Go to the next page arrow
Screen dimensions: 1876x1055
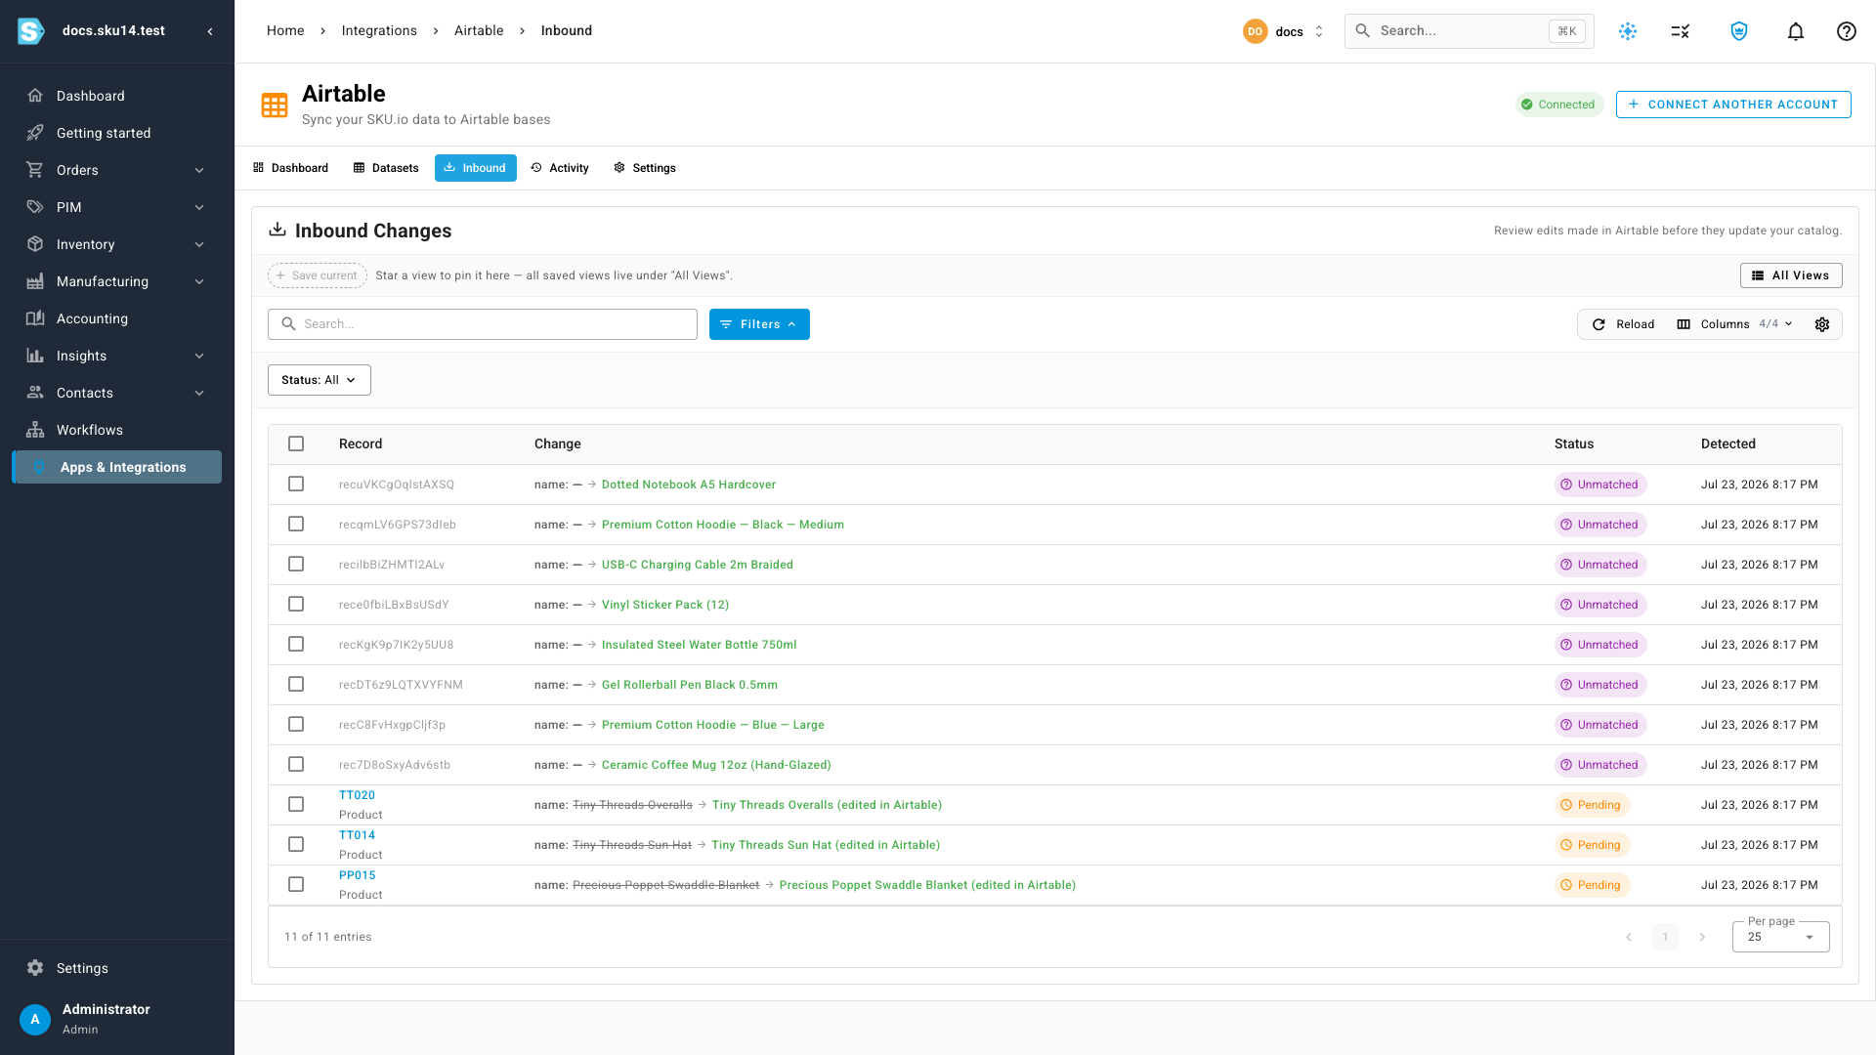click(x=1702, y=937)
